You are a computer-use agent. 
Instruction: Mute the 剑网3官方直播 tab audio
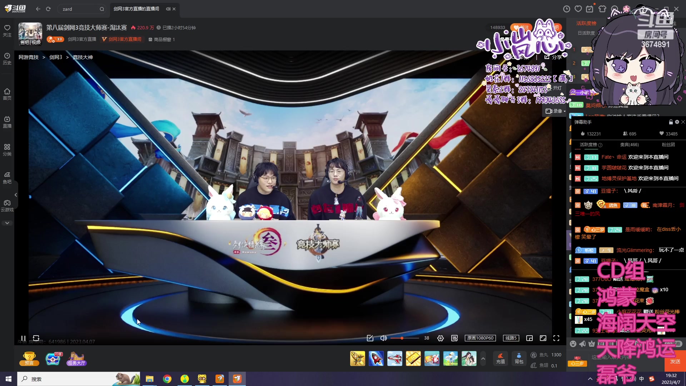168,9
